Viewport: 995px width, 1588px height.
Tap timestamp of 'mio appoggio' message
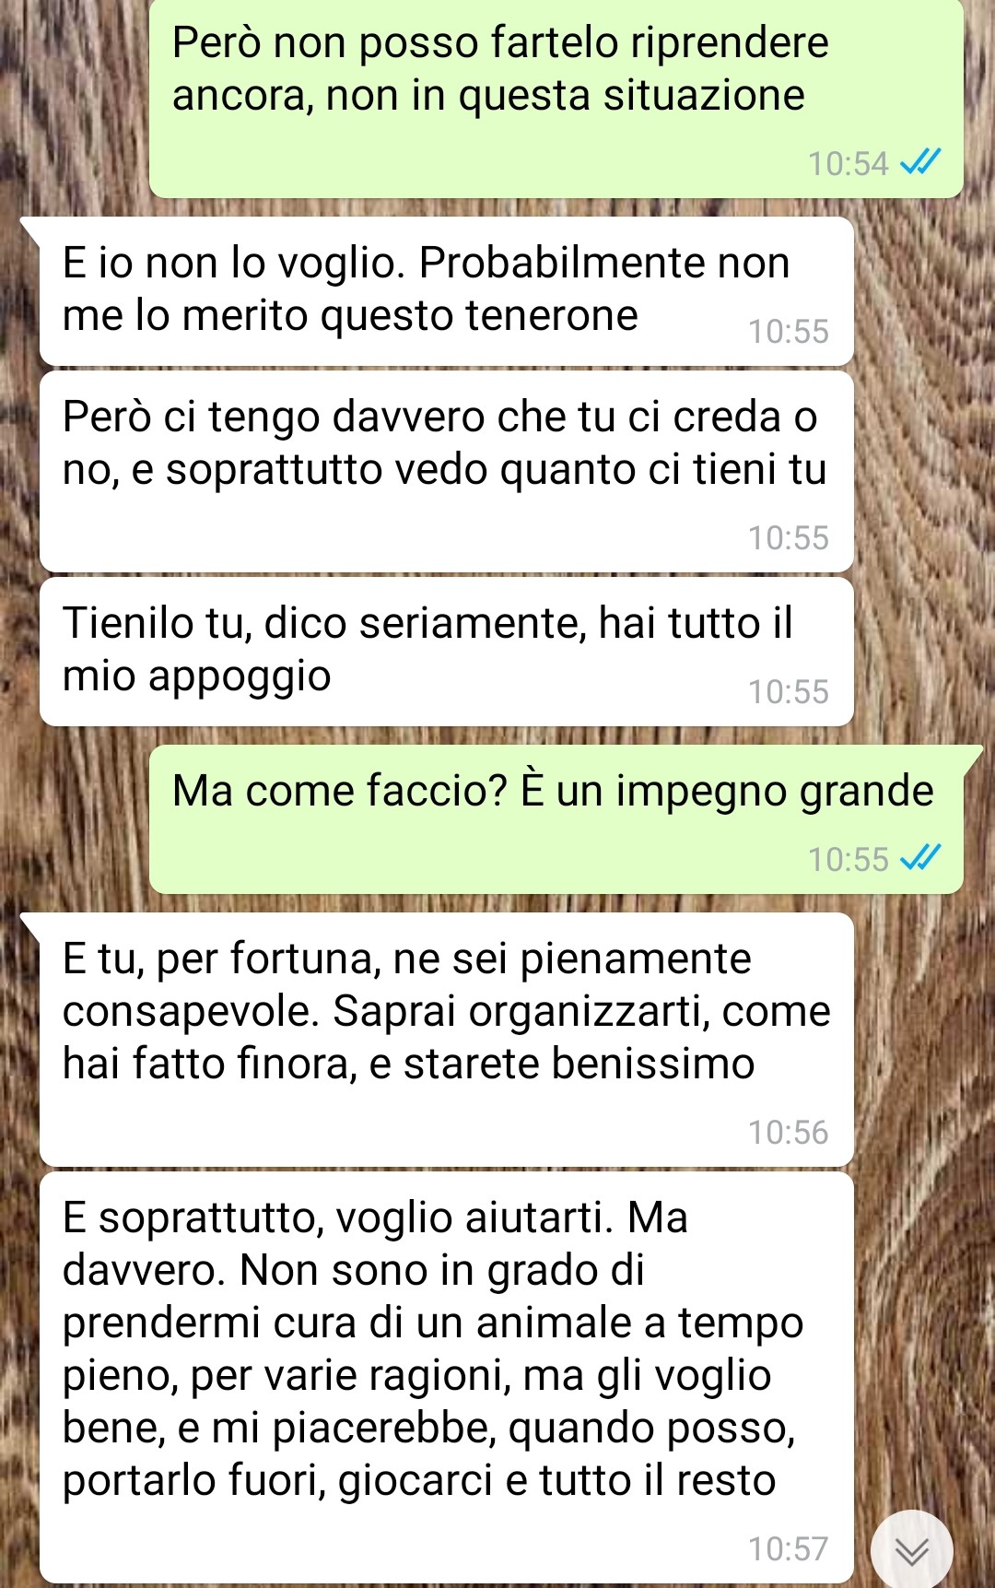[789, 692]
